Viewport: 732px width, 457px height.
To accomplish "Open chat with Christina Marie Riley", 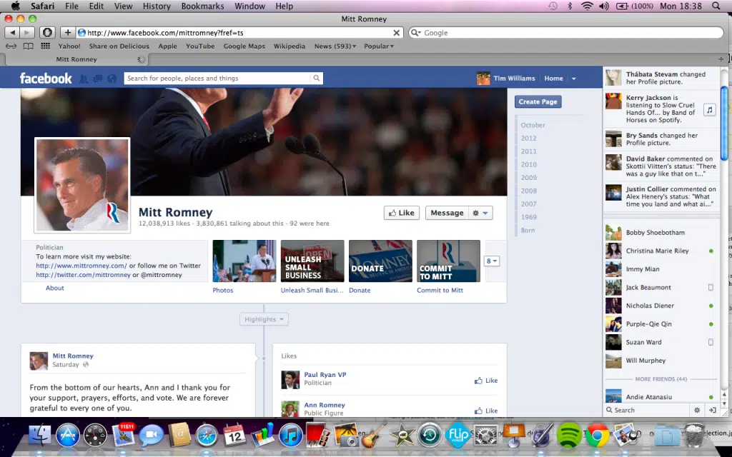I will click(x=661, y=251).
